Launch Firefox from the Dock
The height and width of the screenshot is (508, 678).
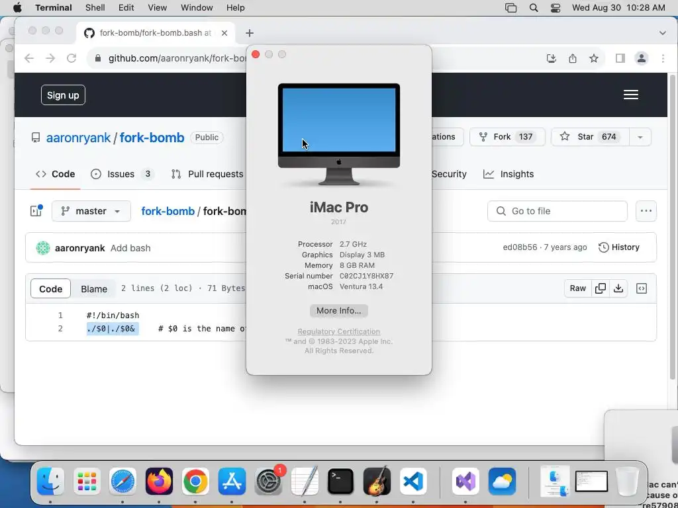[159, 482]
